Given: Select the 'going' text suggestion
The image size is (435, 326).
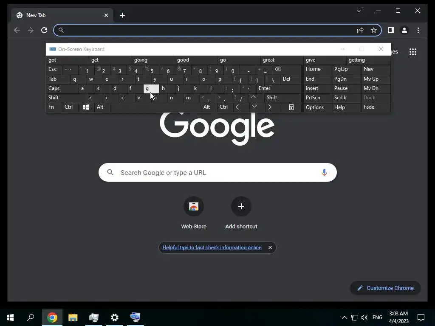Looking at the screenshot, I should pos(153,60).
